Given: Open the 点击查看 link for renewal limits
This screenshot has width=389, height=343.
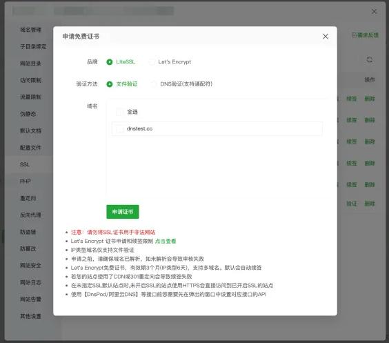Looking at the screenshot, I should point(166,241).
